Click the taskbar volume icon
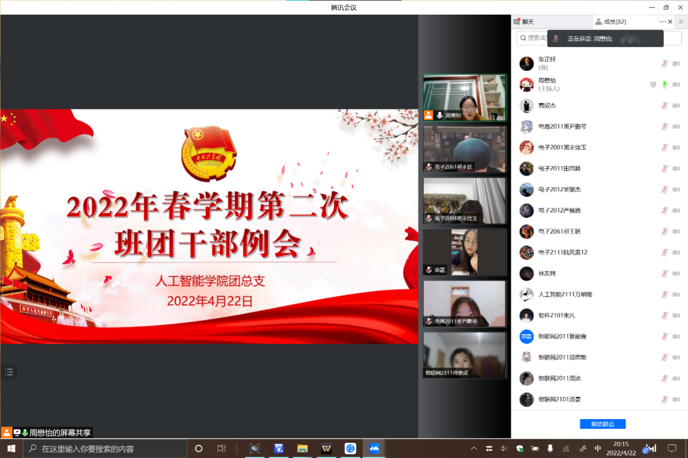 click(x=504, y=449)
